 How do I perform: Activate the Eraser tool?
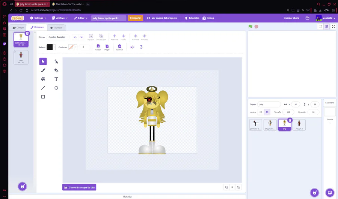(56, 70)
